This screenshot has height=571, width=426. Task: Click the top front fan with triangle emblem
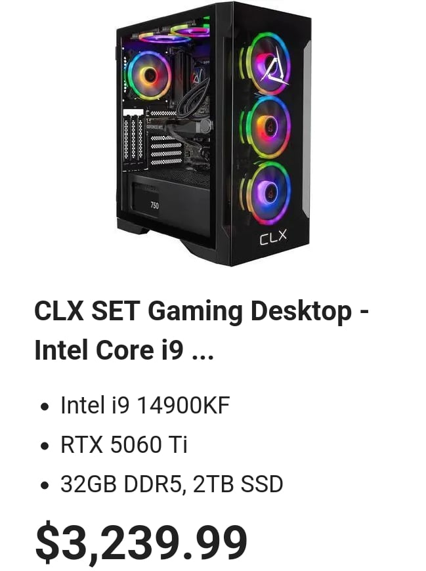pyautogui.click(x=266, y=64)
